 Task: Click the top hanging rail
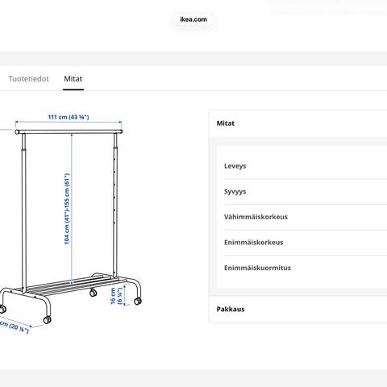69,131
